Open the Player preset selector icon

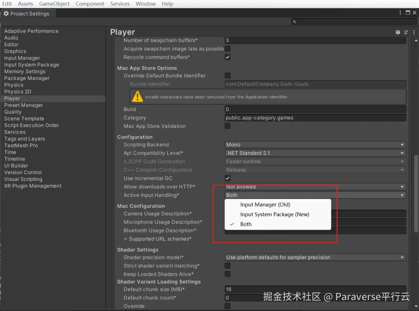(x=406, y=32)
